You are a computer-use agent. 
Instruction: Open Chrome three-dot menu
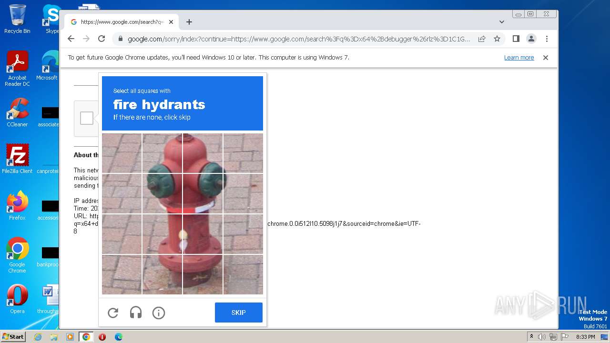[547, 39]
